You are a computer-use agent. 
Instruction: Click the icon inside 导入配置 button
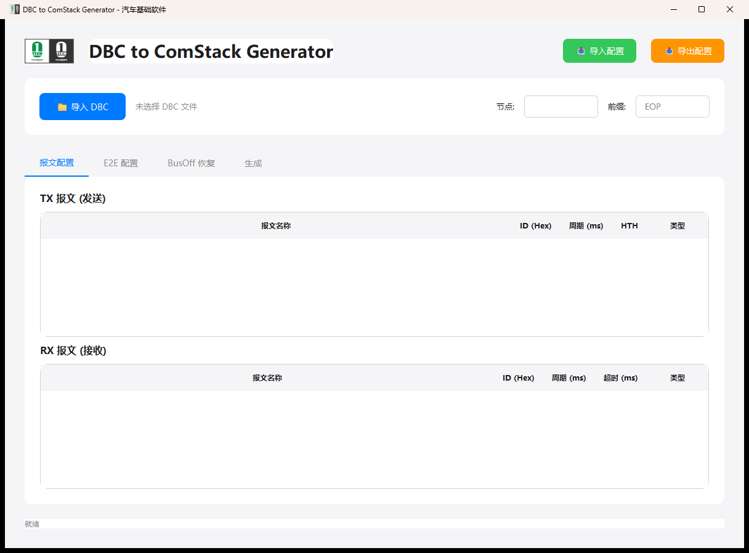pyautogui.click(x=581, y=51)
